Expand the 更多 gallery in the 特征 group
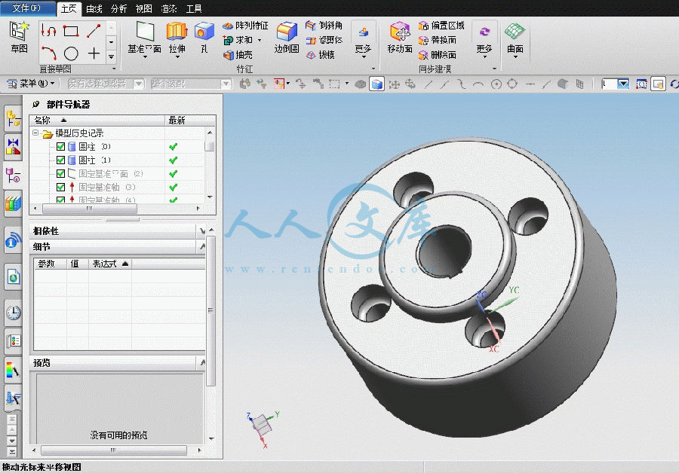This screenshot has width=679, height=473. (x=364, y=39)
